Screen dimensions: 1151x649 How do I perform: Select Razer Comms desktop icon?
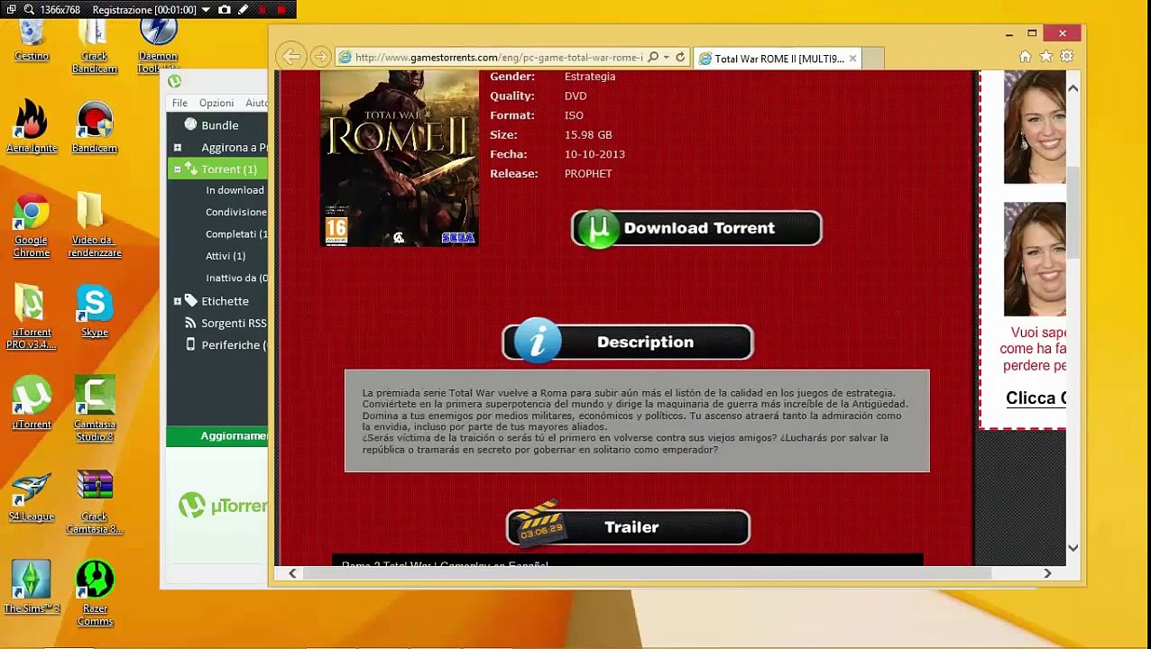[95, 593]
